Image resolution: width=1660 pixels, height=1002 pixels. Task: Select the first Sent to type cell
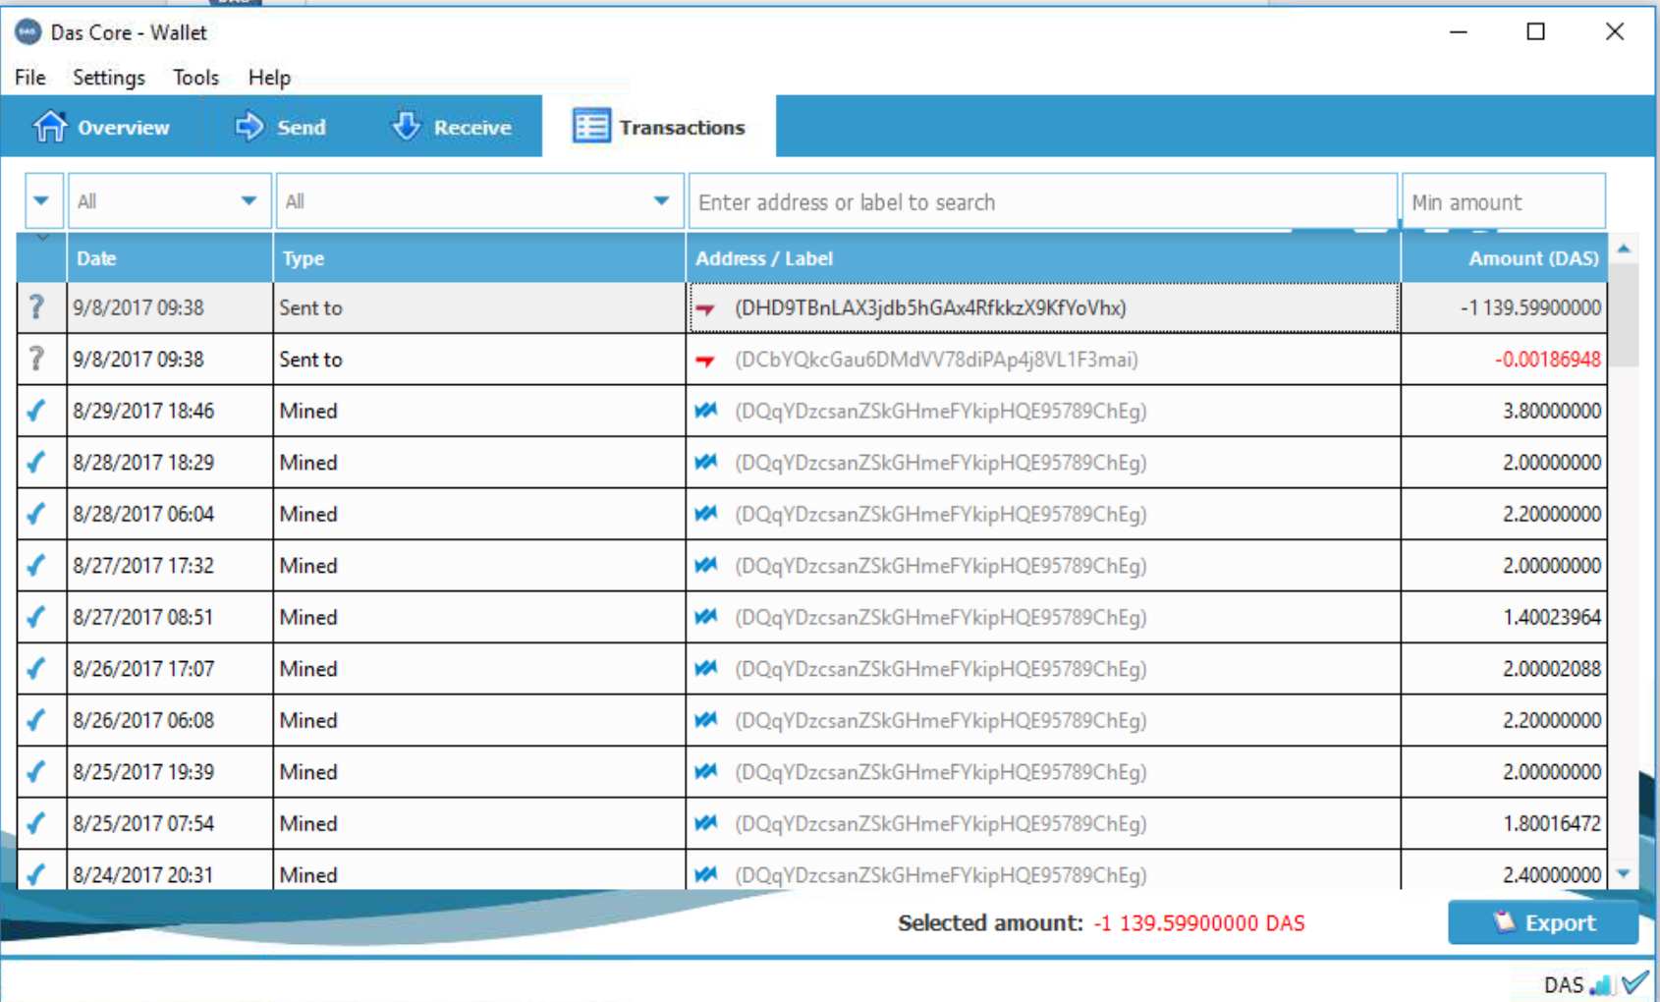point(479,307)
